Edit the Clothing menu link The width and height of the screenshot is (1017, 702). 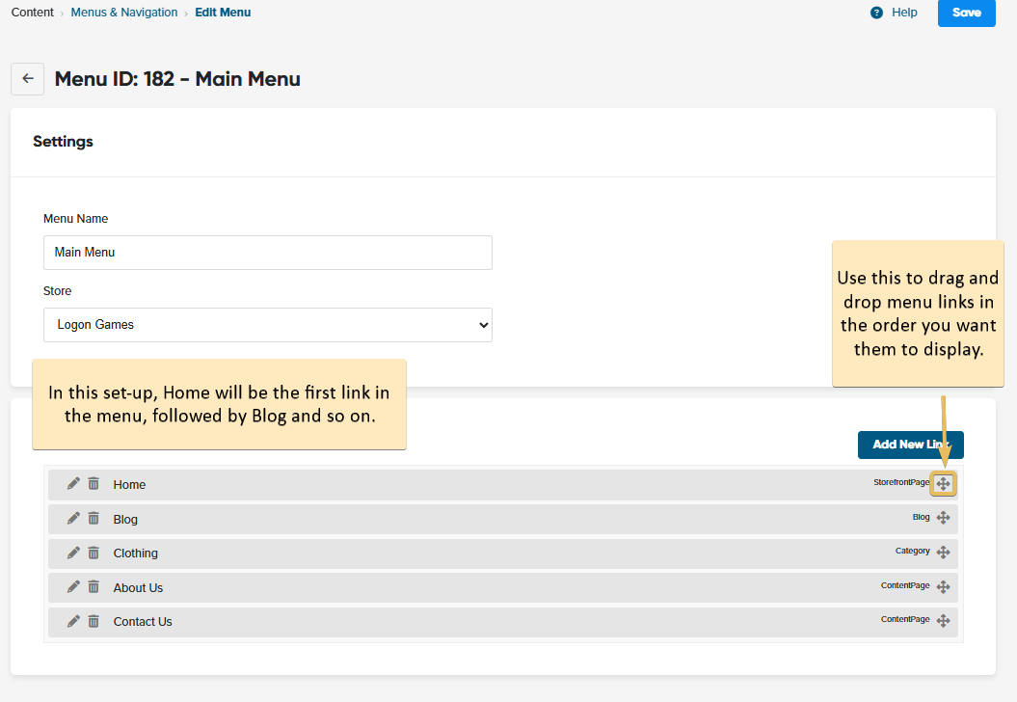point(73,553)
